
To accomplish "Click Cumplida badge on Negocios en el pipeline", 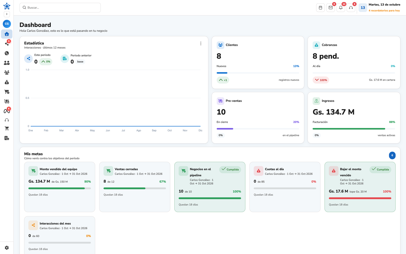I will pos(230,169).
